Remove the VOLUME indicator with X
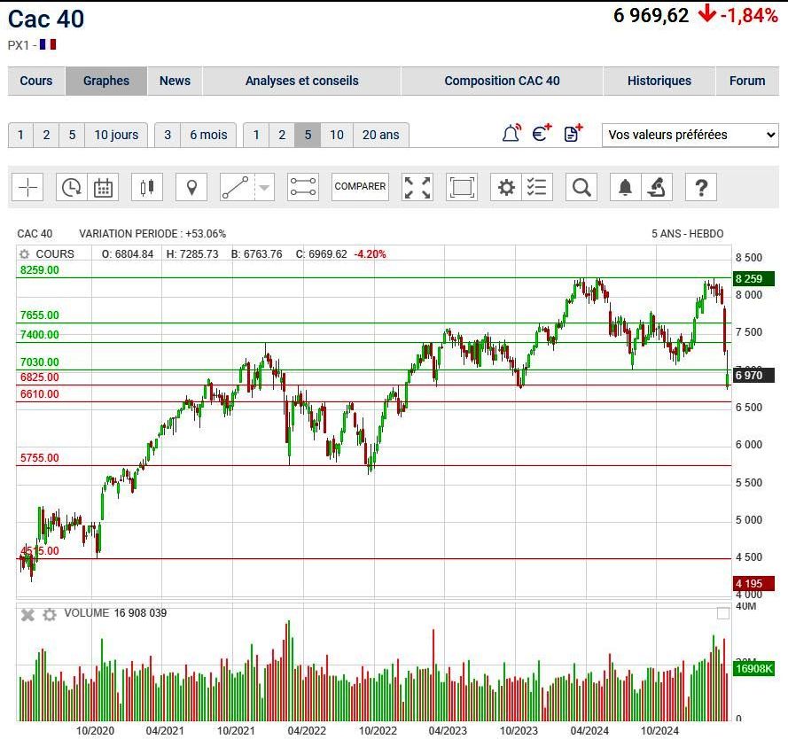788x739 pixels. (27, 614)
